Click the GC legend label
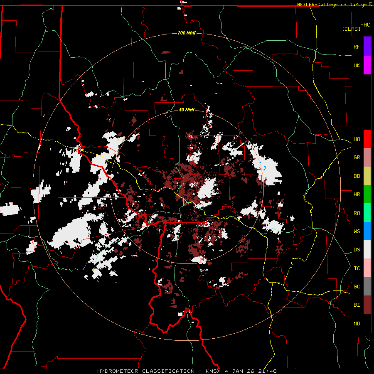The image size is (374, 374). 357,287
